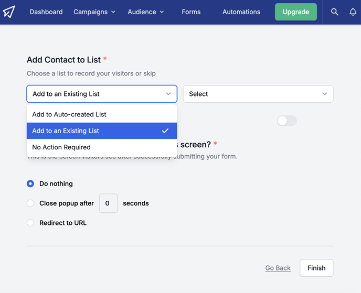The height and width of the screenshot is (293, 361).
Task: Go to Automations in the navigation bar
Action: [241, 12]
